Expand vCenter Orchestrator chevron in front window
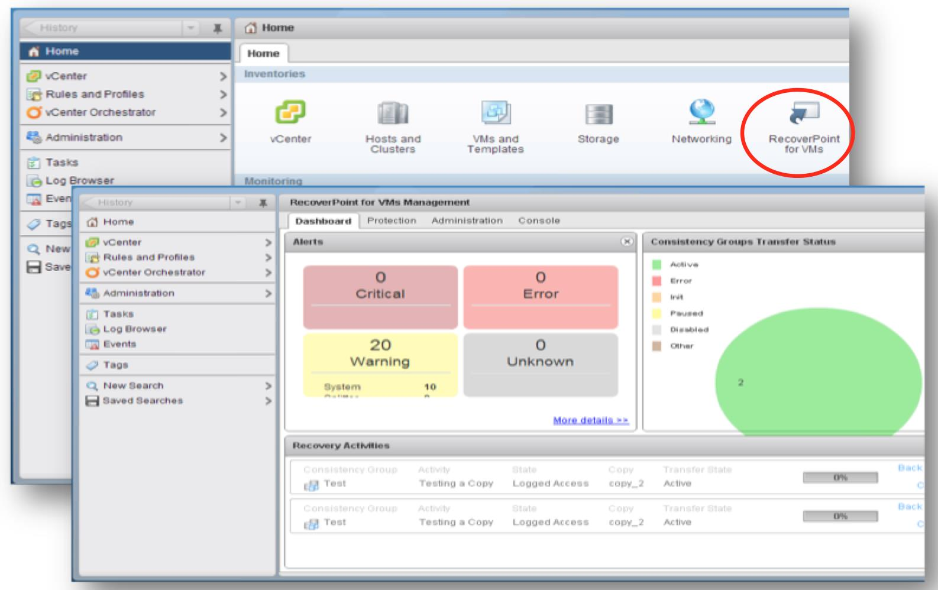This screenshot has height=590, width=938. [x=268, y=273]
